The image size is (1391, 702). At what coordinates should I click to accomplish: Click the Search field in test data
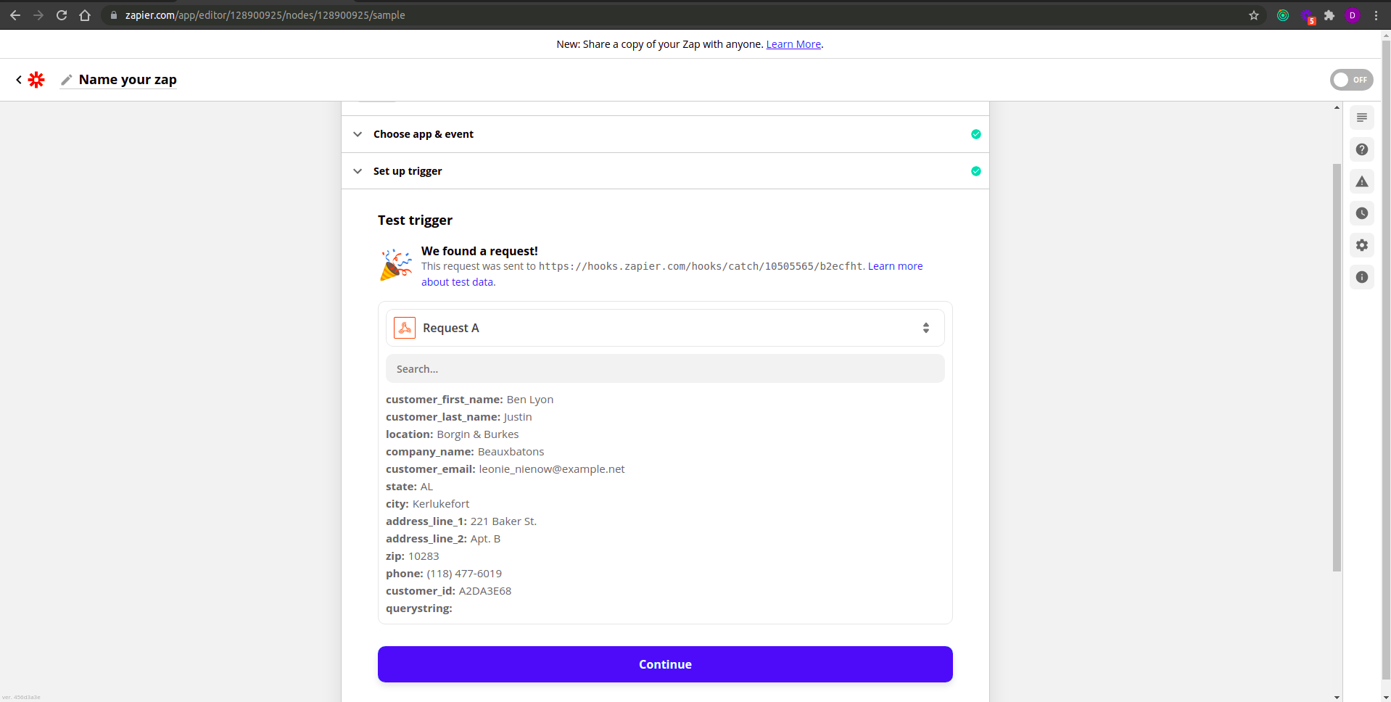coord(665,368)
